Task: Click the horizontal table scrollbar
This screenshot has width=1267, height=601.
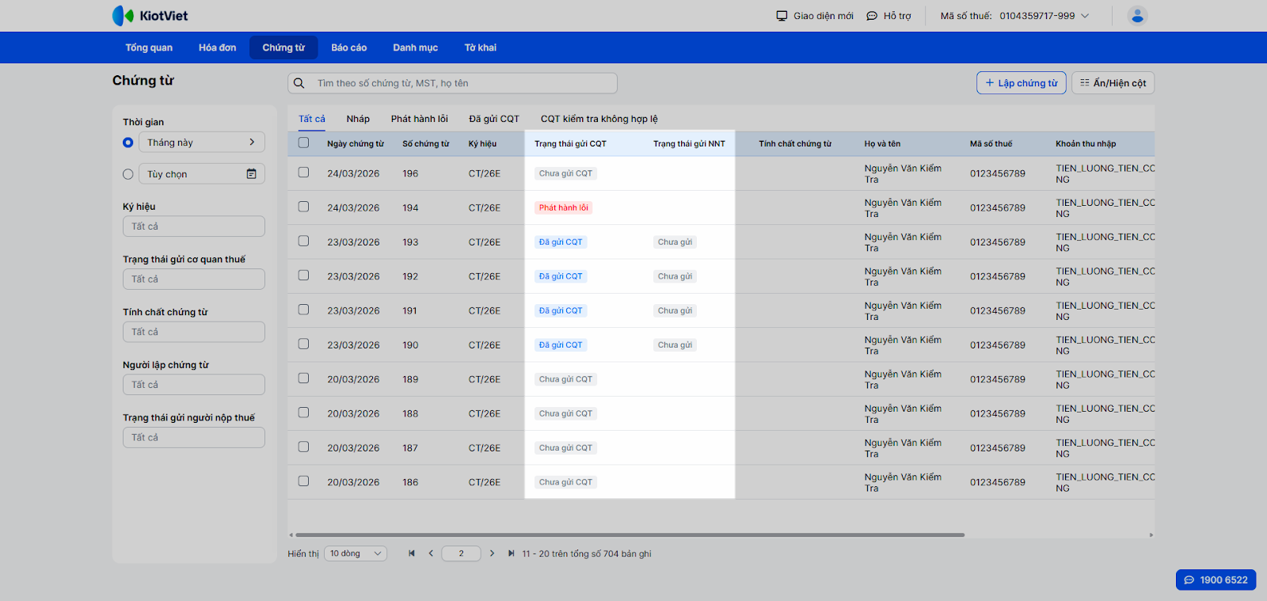Action: click(630, 534)
